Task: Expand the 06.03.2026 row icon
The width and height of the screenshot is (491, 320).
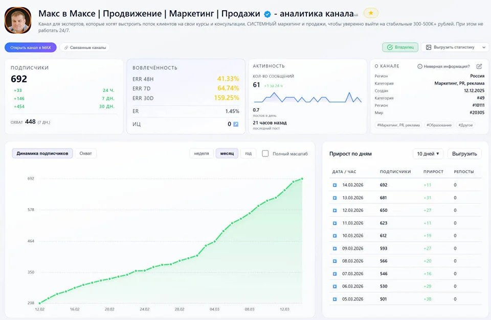Action: pyautogui.click(x=334, y=286)
